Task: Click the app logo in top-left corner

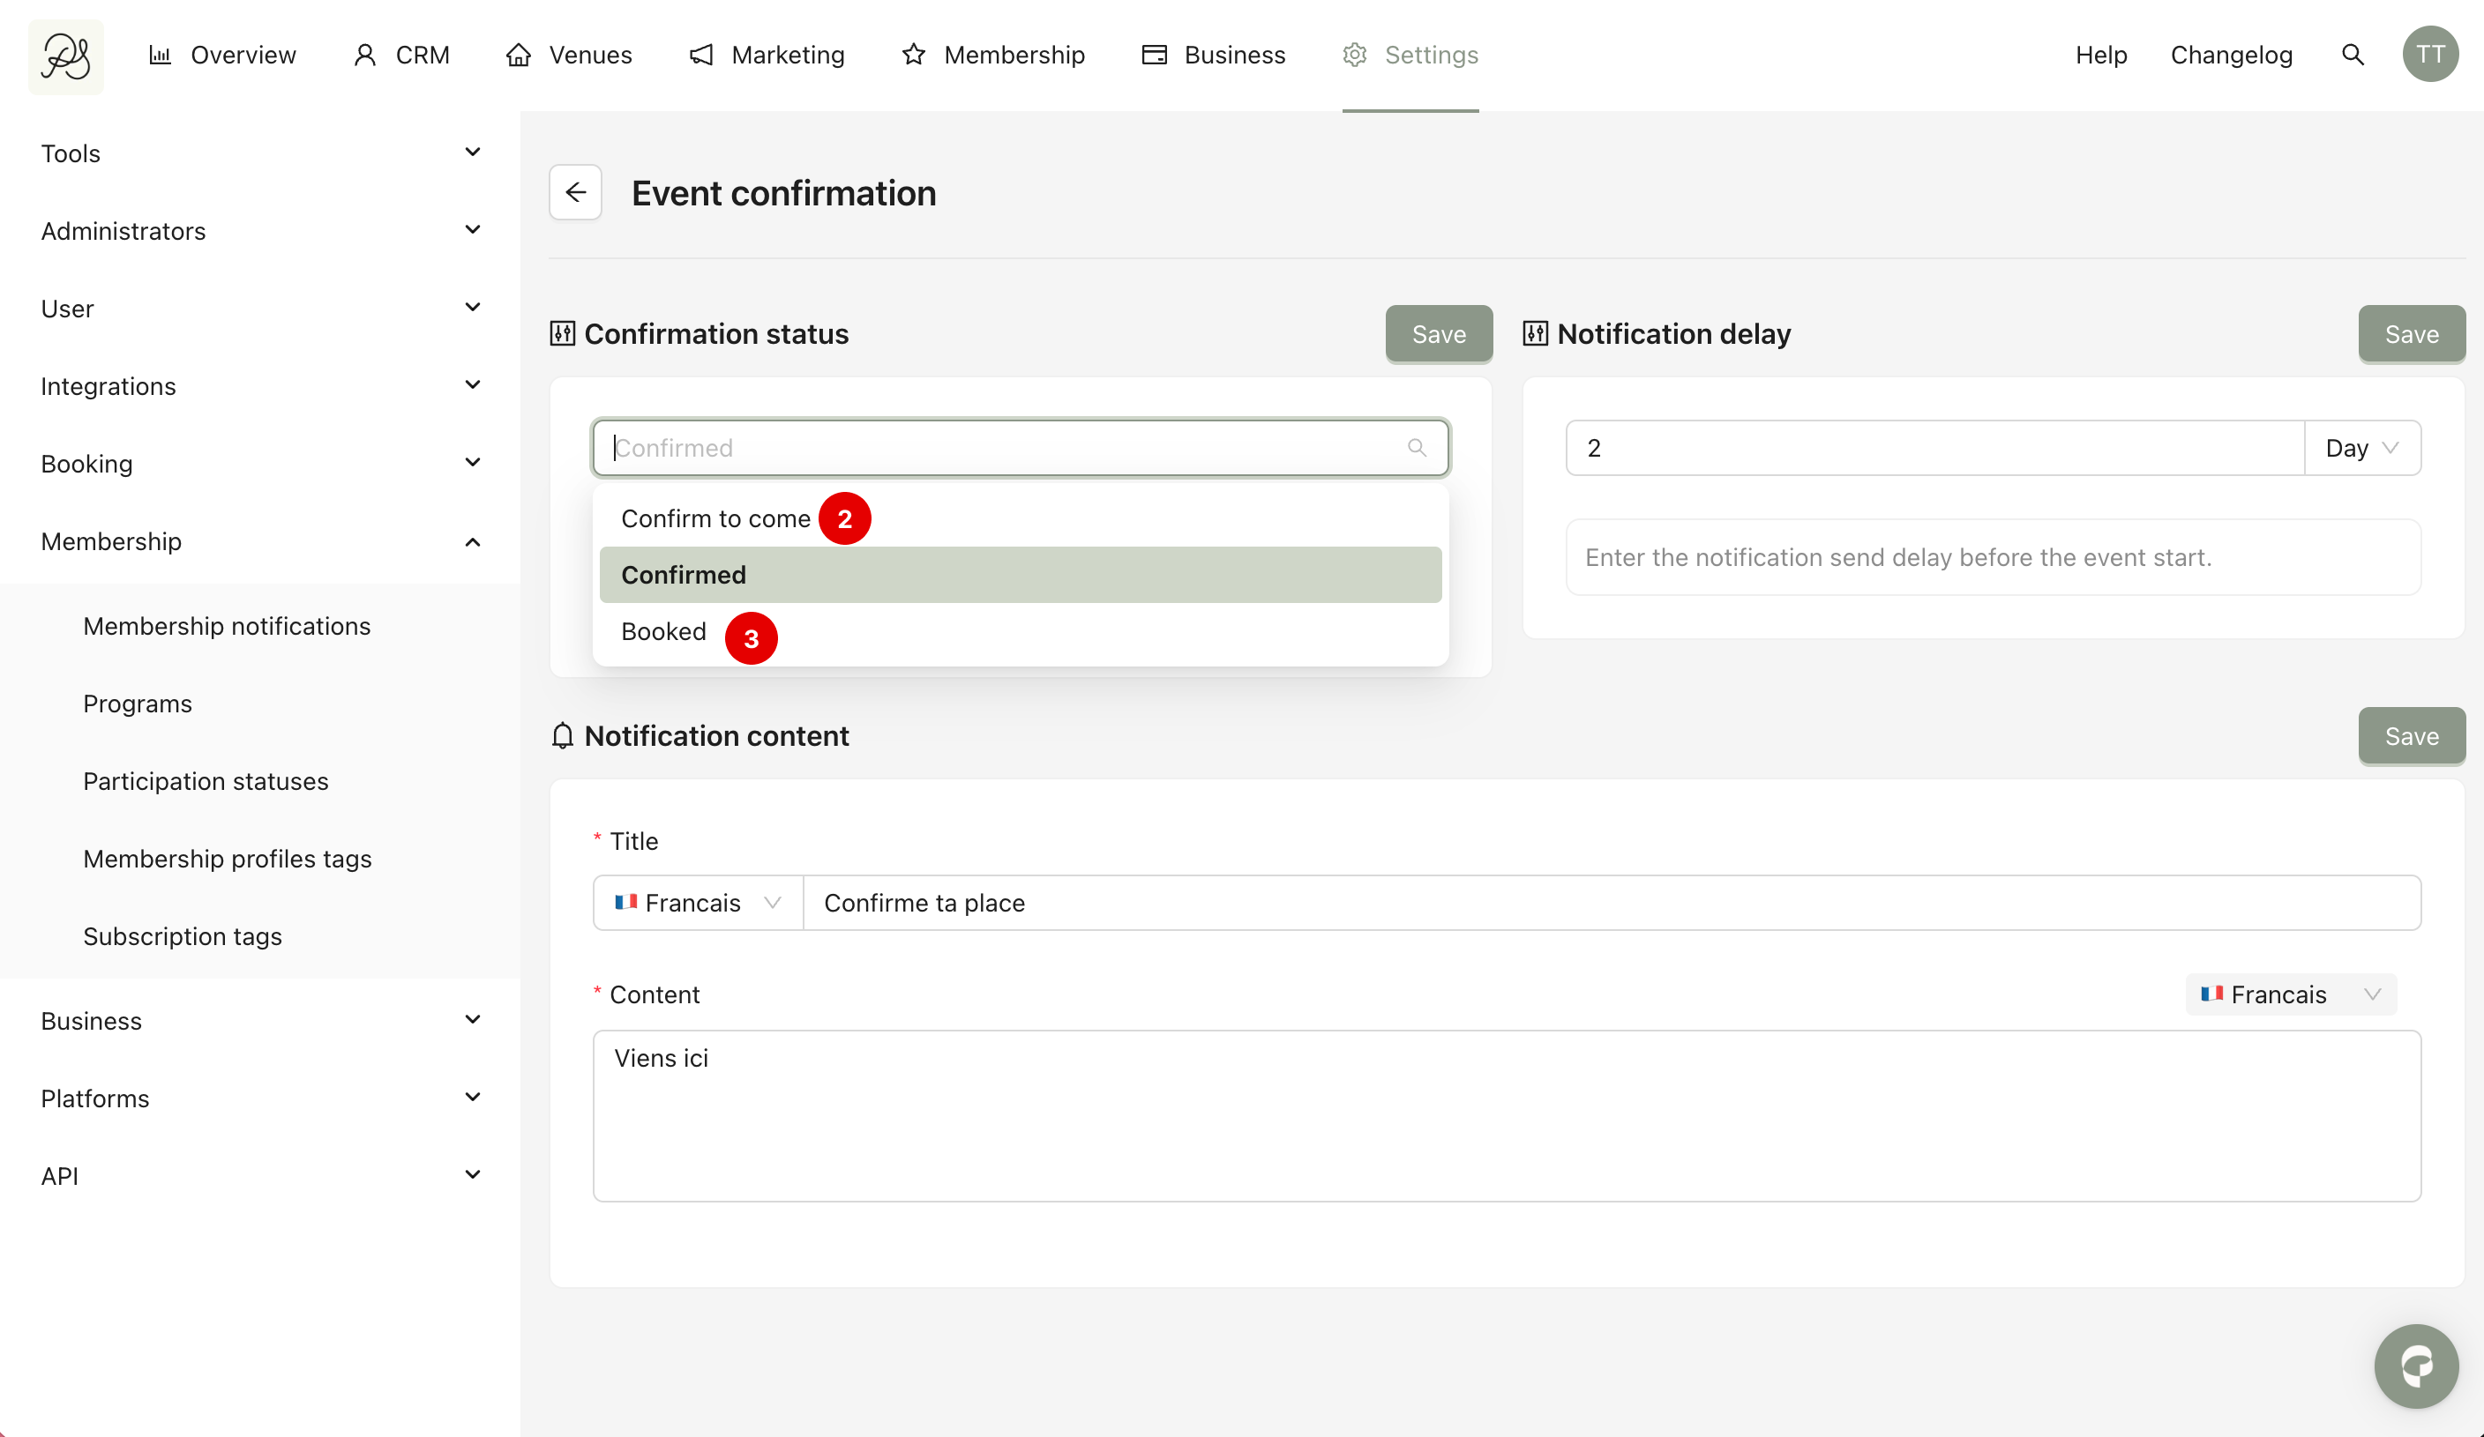Action: coord(66,56)
